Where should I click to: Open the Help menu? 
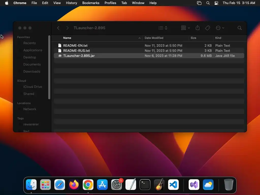(153, 3)
